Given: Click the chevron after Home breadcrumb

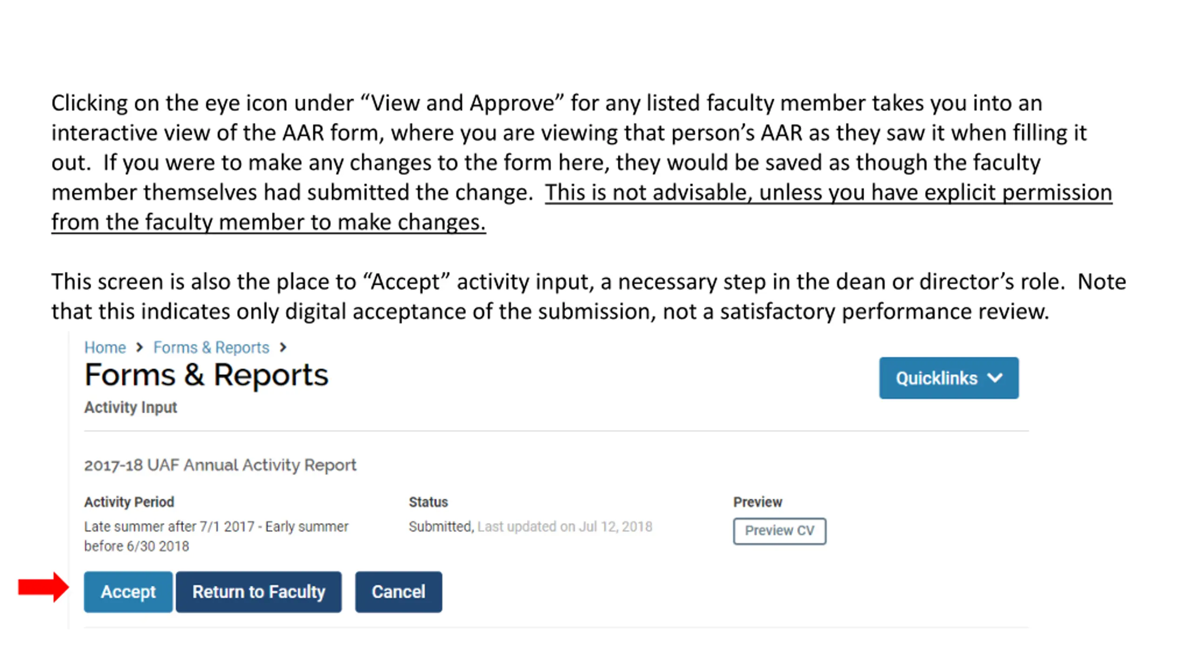Looking at the screenshot, I should 139,347.
